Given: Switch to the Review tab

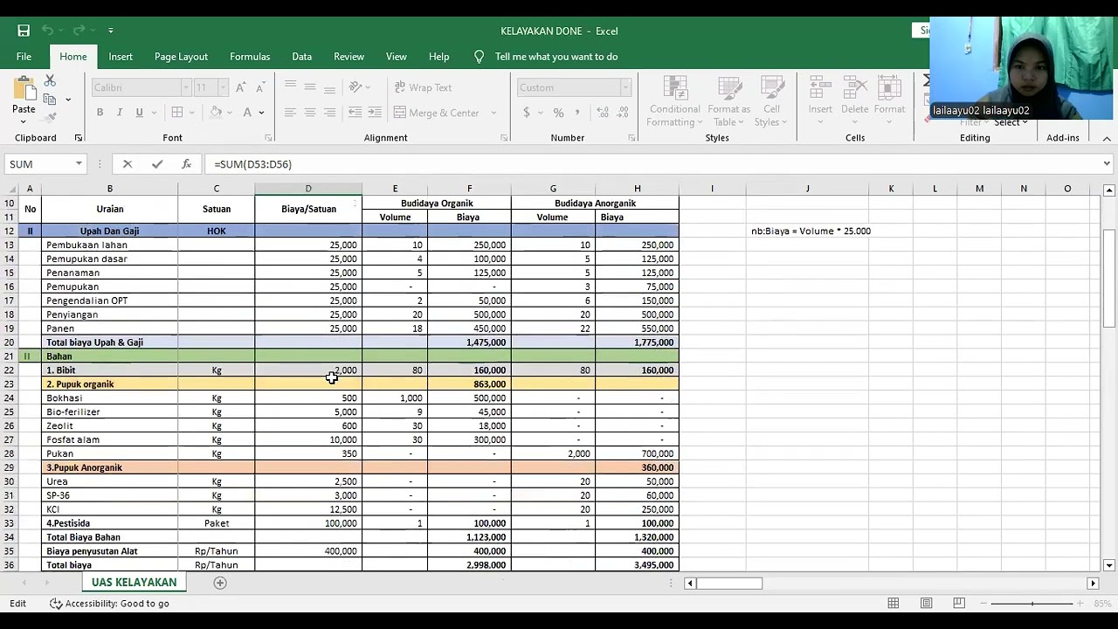Looking at the screenshot, I should pyautogui.click(x=349, y=57).
